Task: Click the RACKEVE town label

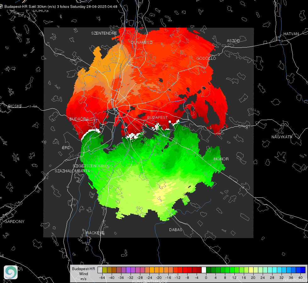Action: point(95,233)
